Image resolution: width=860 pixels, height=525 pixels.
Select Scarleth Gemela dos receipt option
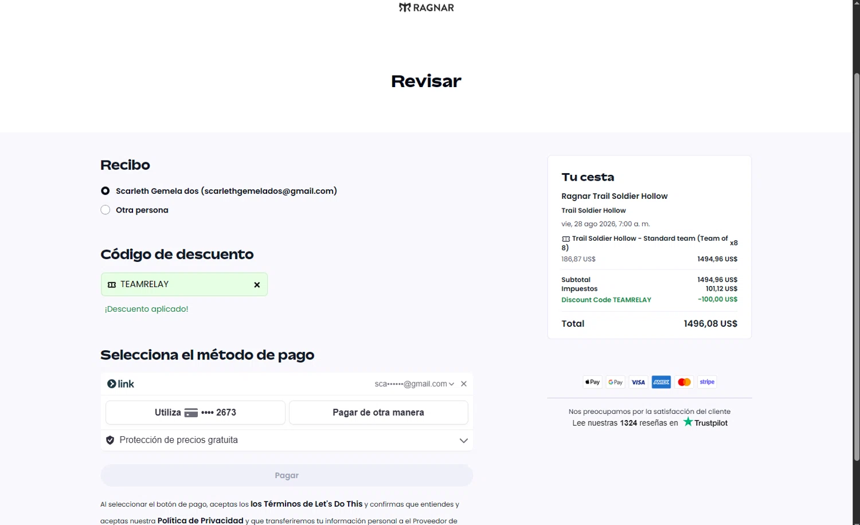pyautogui.click(x=105, y=191)
